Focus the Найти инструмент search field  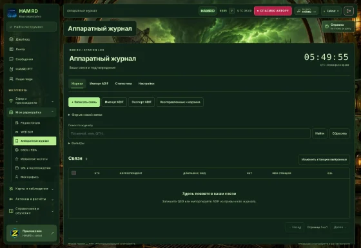pyautogui.click(x=32, y=27)
